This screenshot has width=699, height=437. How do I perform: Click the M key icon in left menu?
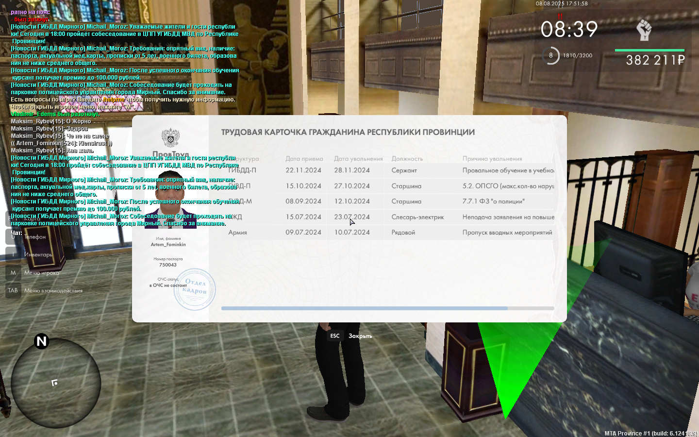point(13,272)
